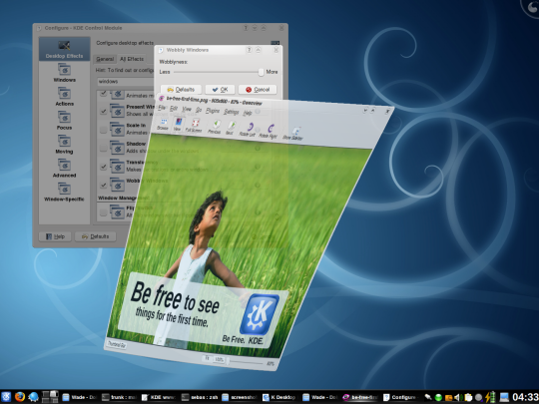The image size is (539, 404).
Task: Go to Previous image in Gwenview
Action: click(x=215, y=127)
